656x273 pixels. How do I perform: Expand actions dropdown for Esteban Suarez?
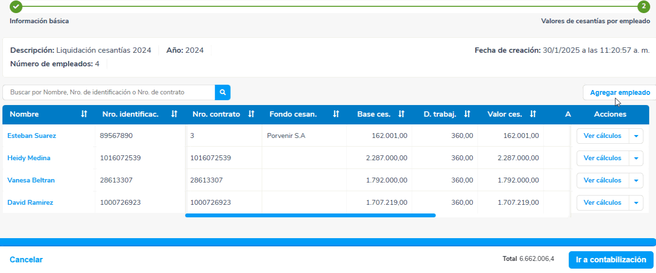[636, 136]
